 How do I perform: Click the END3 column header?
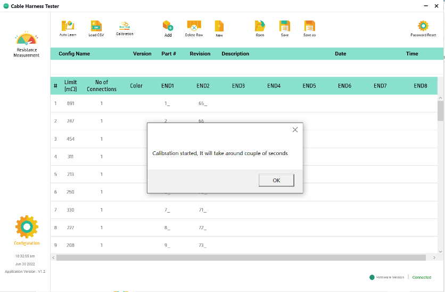[x=238, y=86]
